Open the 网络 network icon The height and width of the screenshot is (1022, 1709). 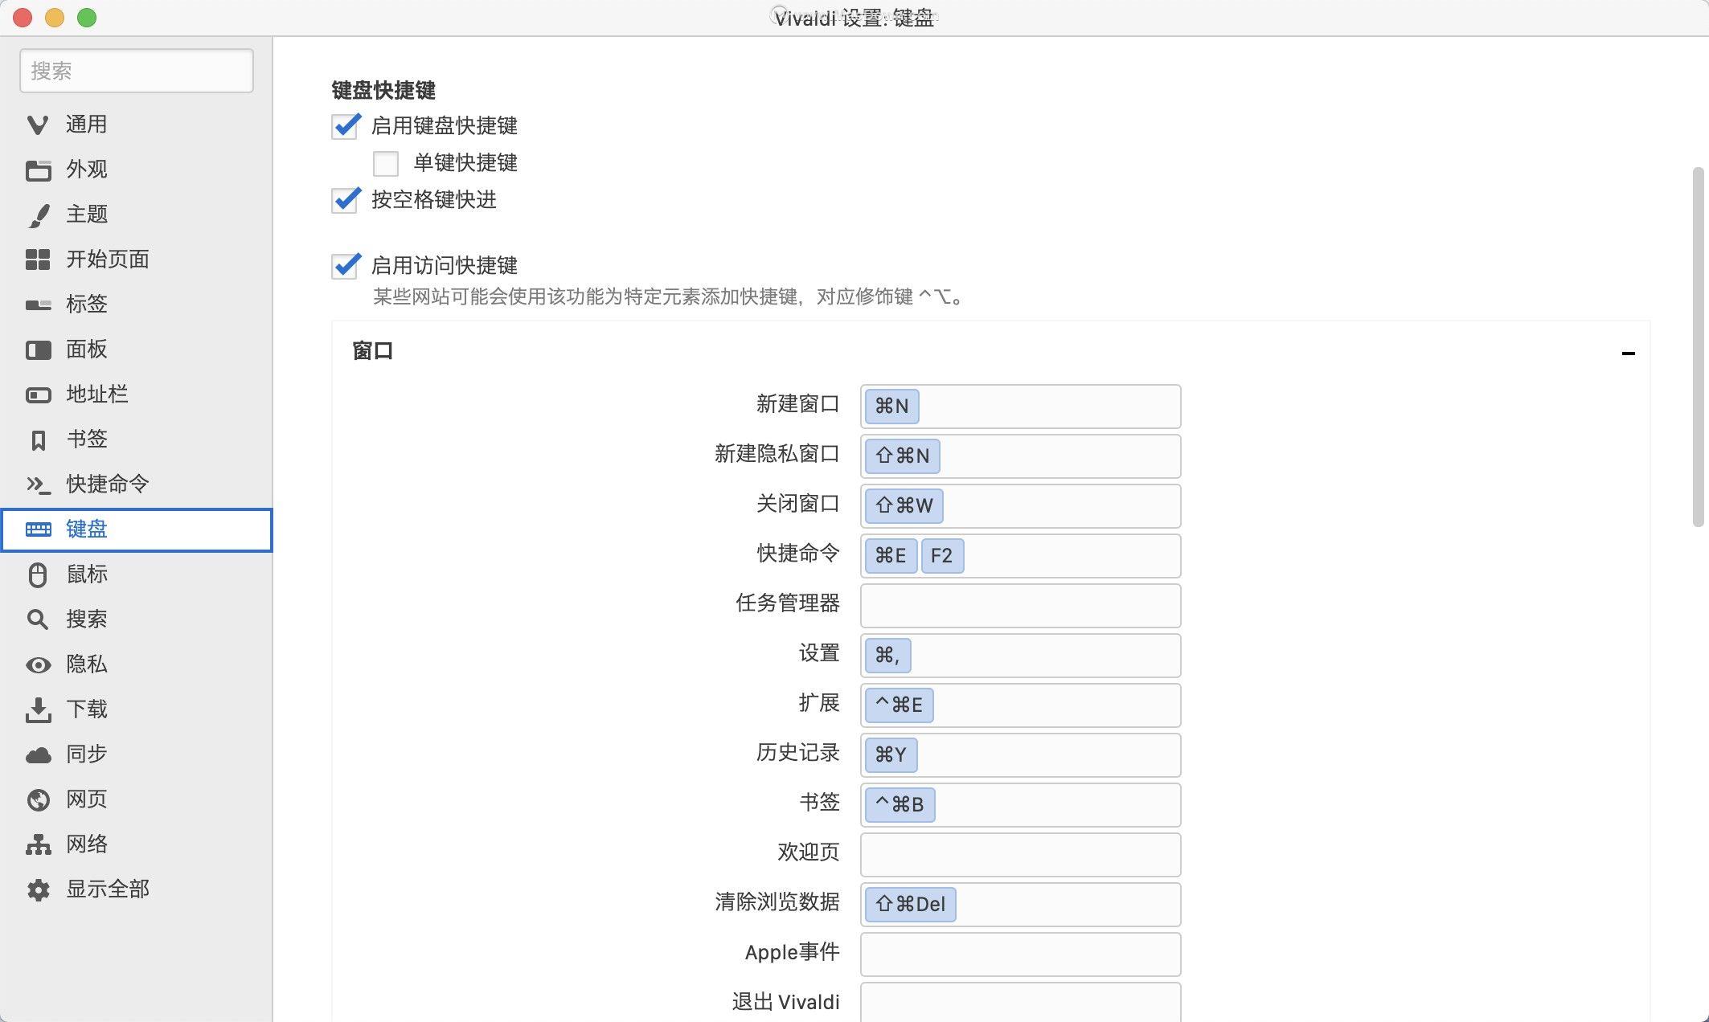38,844
